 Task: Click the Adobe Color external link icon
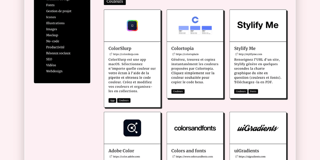click(111, 157)
